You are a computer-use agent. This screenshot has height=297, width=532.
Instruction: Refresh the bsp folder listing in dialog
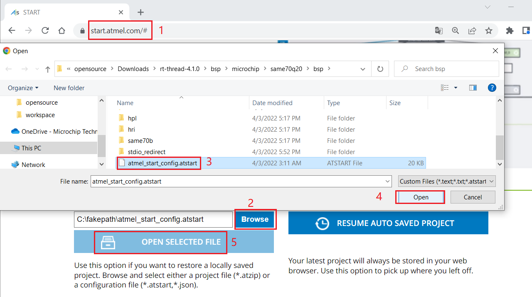(380, 69)
